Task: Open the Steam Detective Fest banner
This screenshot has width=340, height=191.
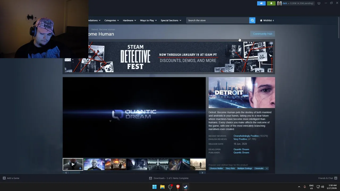Action: (x=169, y=57)
